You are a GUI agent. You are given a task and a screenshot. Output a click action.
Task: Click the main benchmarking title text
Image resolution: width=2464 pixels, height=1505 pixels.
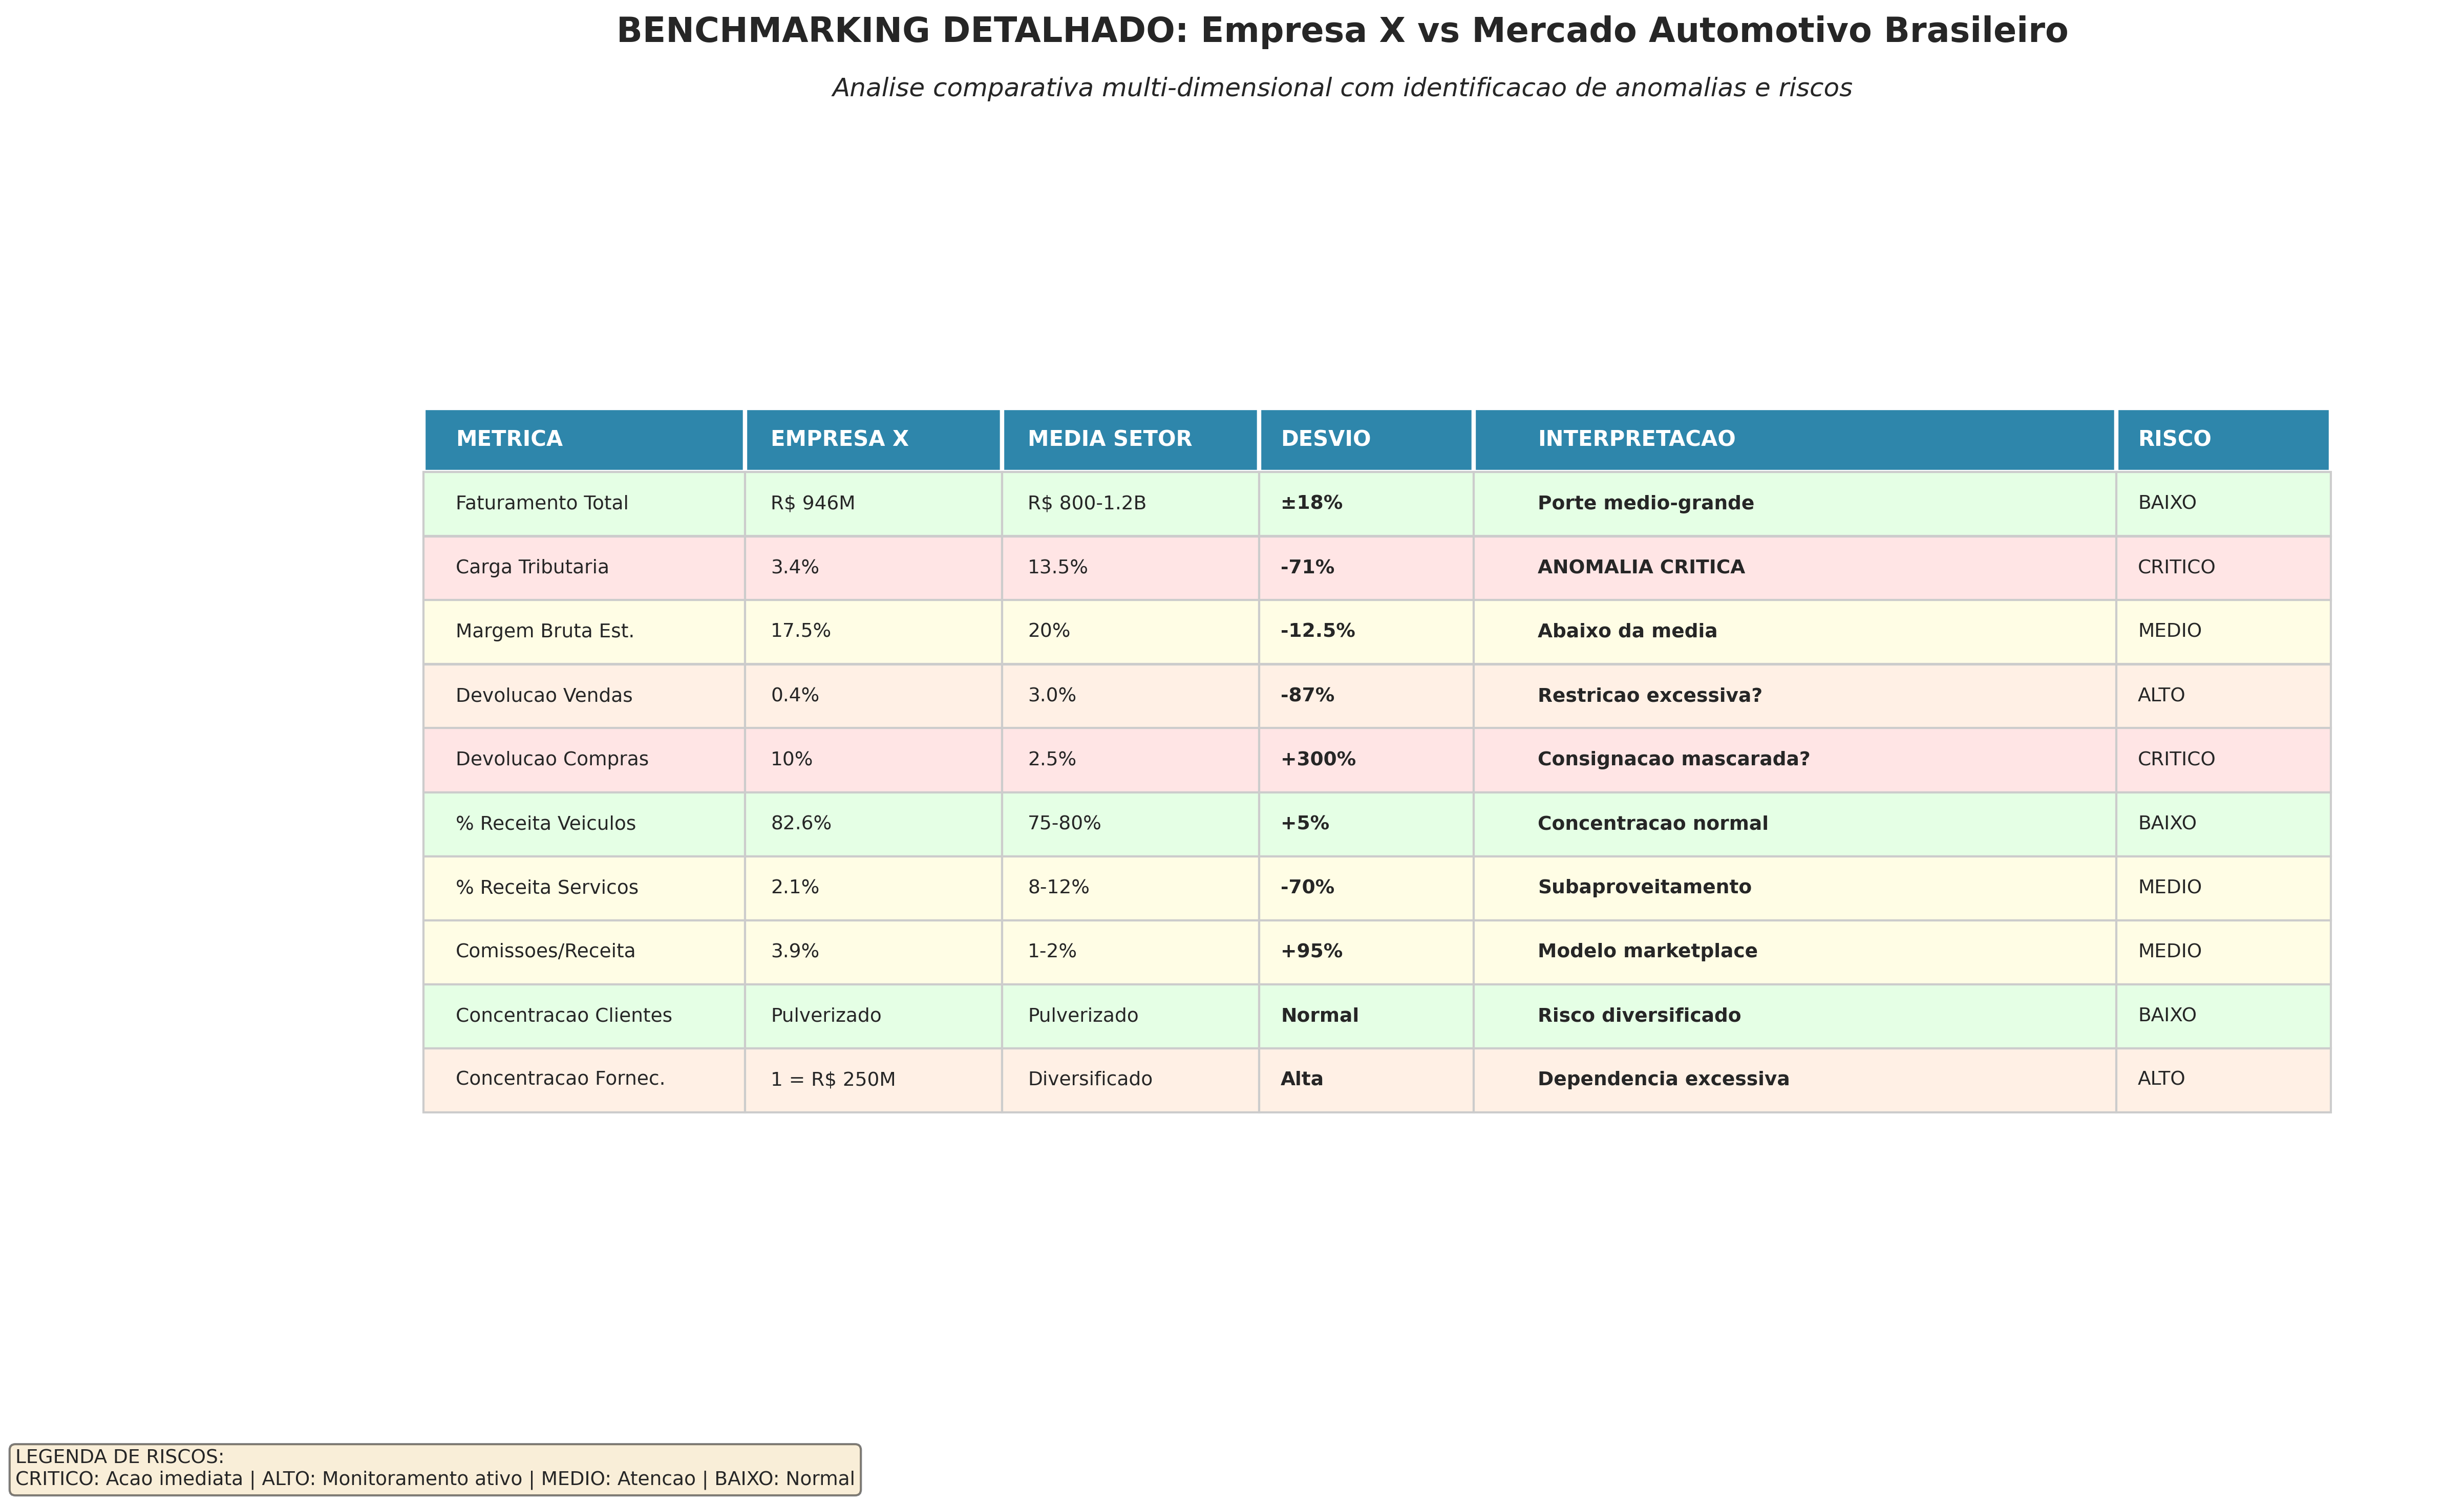coord(1231,31)
